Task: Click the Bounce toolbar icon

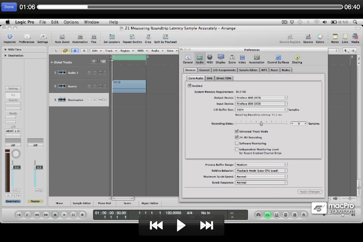Action: click(x=308, y=38)
